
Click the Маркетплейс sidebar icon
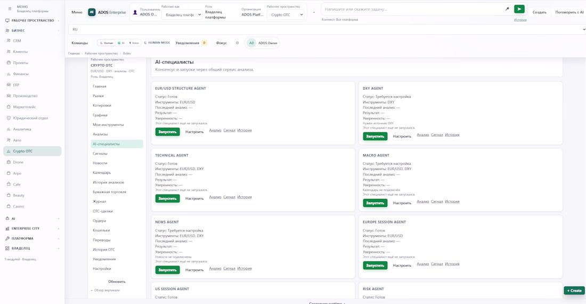(x=9, y=107)
